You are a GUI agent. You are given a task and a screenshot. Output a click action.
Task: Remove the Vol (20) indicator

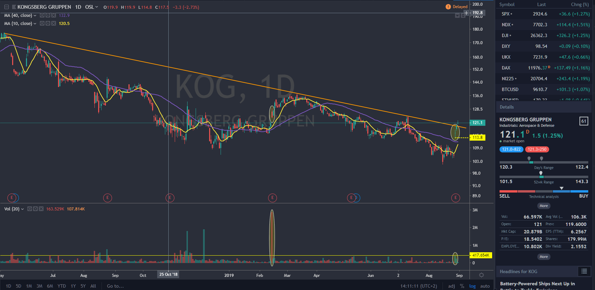(41, 209)
